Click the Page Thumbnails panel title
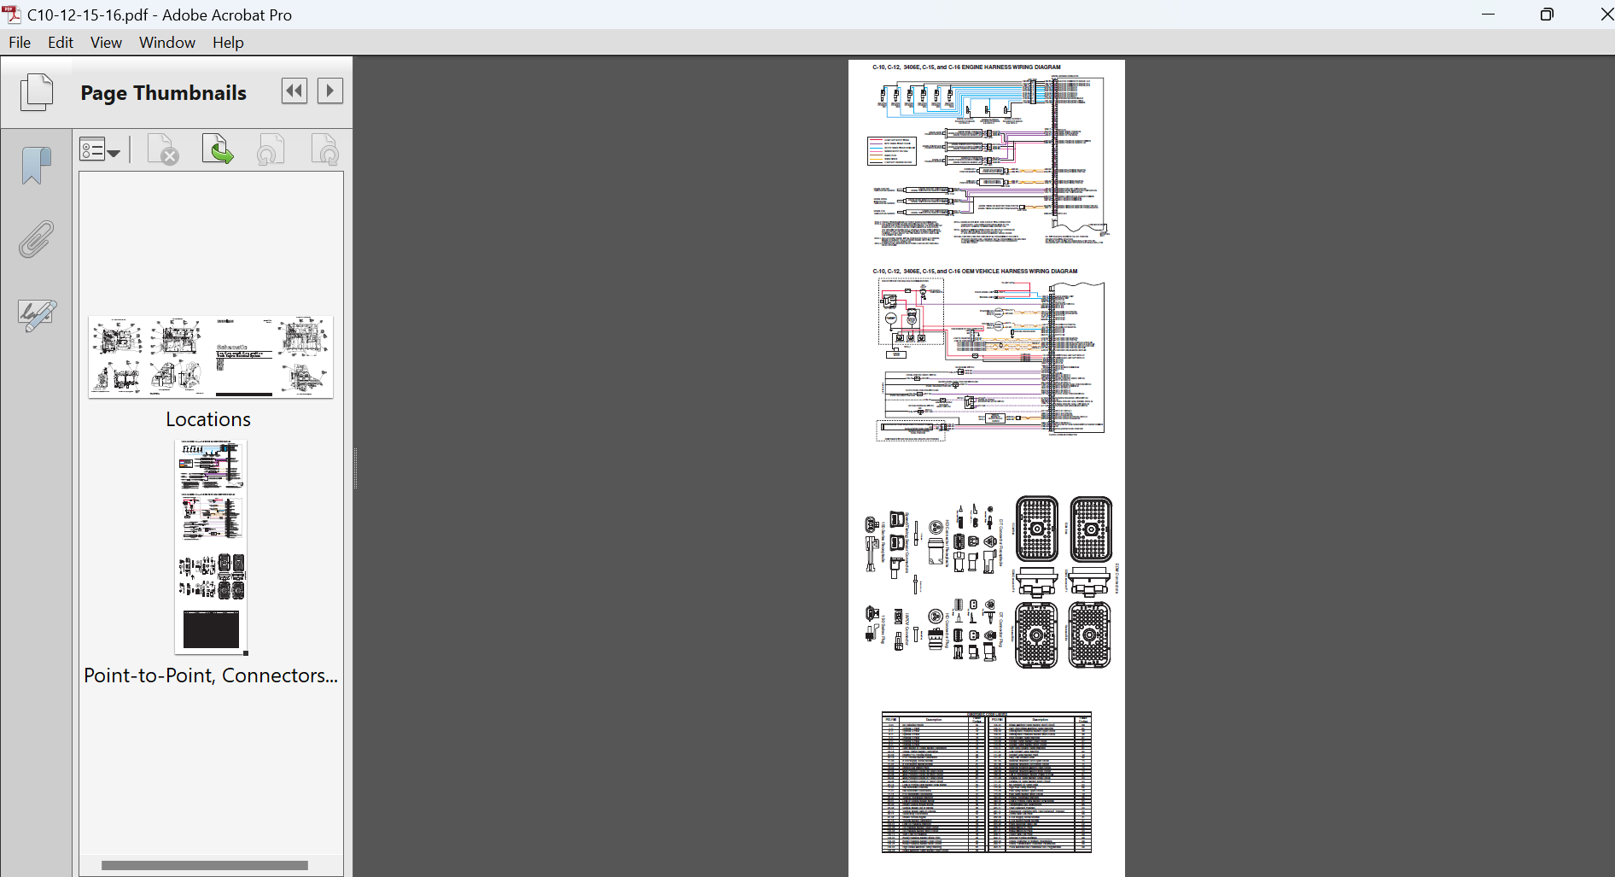 pos(164,93)
